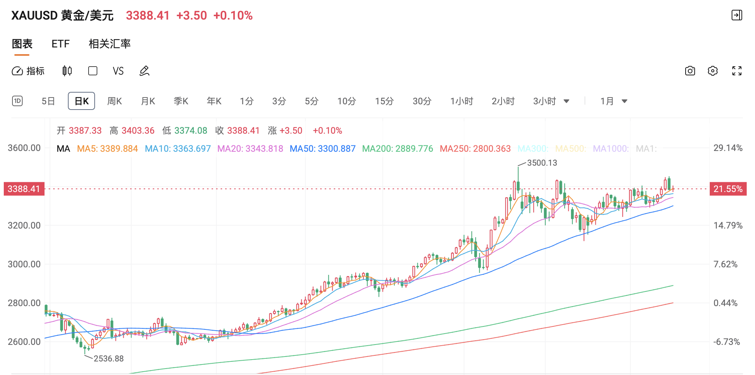Image resolution: width=755 pixels, height=375 pixels.
Task: Select the 3分 timeframe
Action: [x=279, y=101]
